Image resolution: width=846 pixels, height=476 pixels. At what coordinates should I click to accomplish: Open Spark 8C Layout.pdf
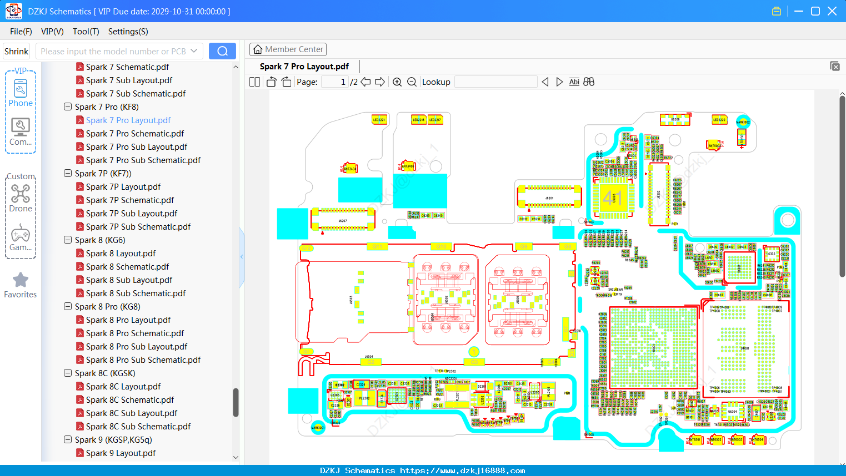(123, 387)
